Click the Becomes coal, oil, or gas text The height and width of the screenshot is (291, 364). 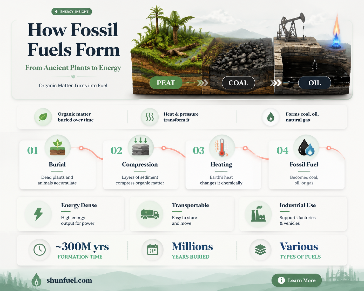(304, 180)
